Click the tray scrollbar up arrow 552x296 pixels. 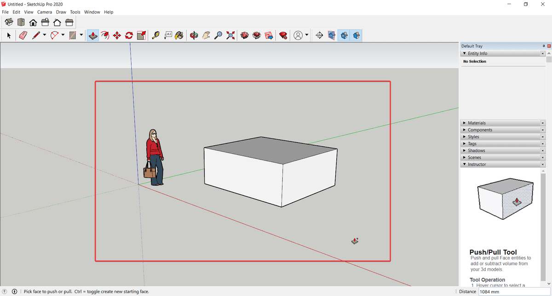[x=549, y=53]
